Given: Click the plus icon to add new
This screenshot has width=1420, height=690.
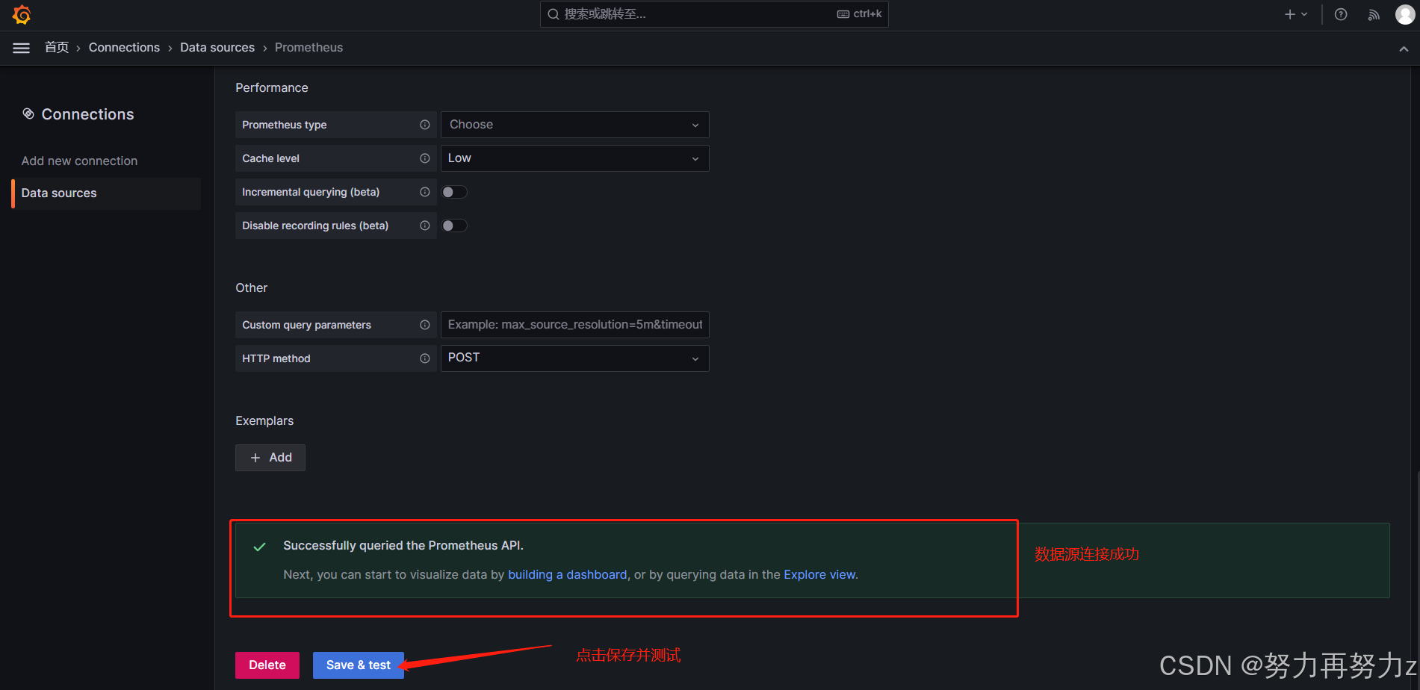Looking at the screenshot, I should click(x=1290, y=14).
